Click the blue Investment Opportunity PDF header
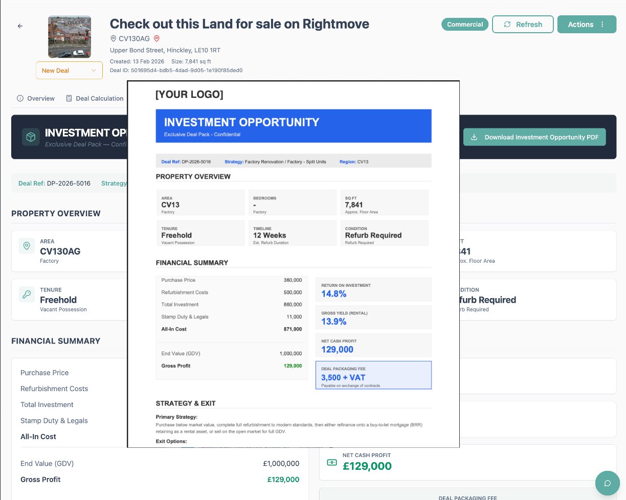Image resolution: width=626 pixels, height=500 pixels. pyautogui.click(x=294, y=126)
